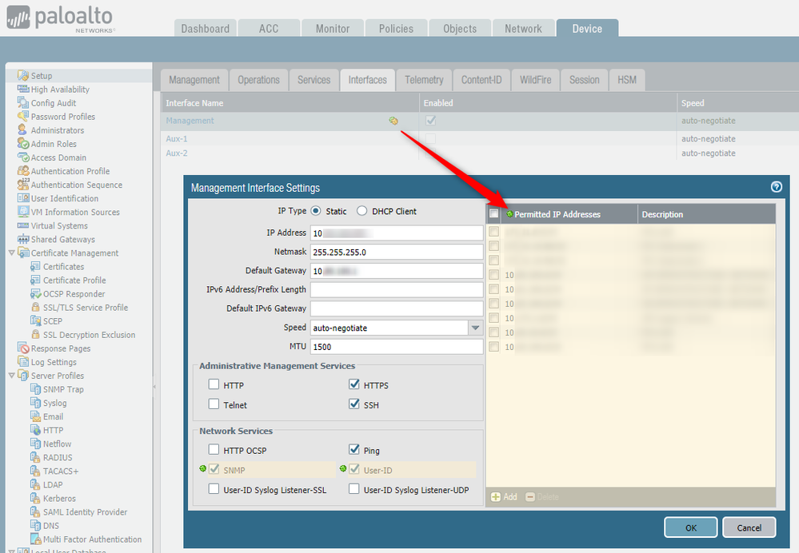Enable the HTTP management service checkbox
Screen dimensions: 799x553
point(214,385)
